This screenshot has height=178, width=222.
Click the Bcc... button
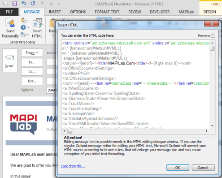pyautogui.click(x=32, y=81)
